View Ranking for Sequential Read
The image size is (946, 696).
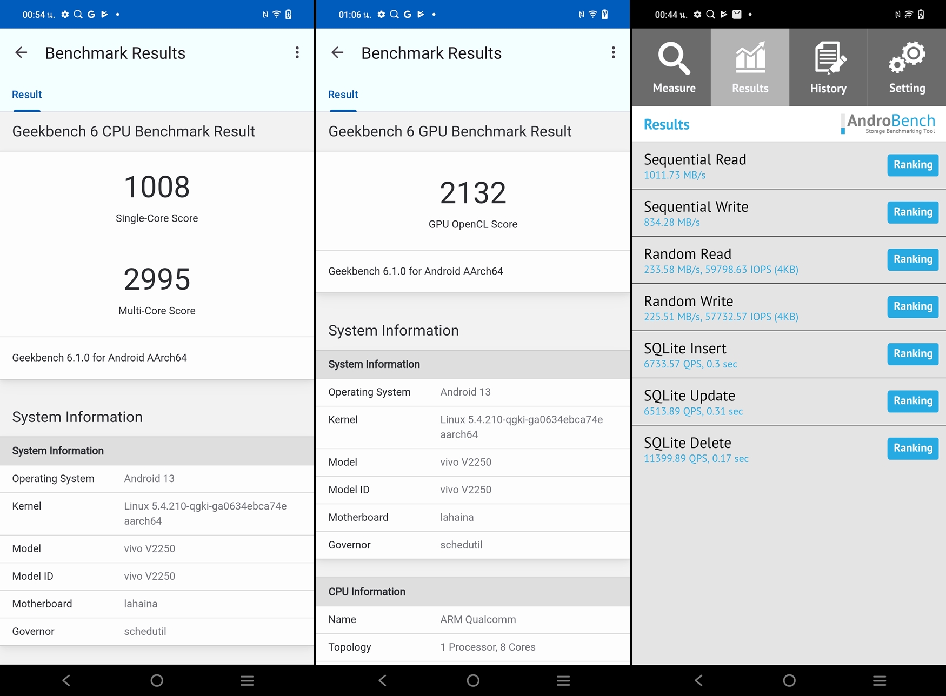(x=912, y=165)
